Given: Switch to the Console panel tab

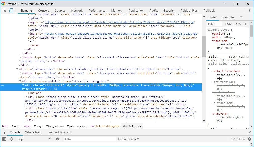Looking at the screenshot, I should click(x=44, y=11).
